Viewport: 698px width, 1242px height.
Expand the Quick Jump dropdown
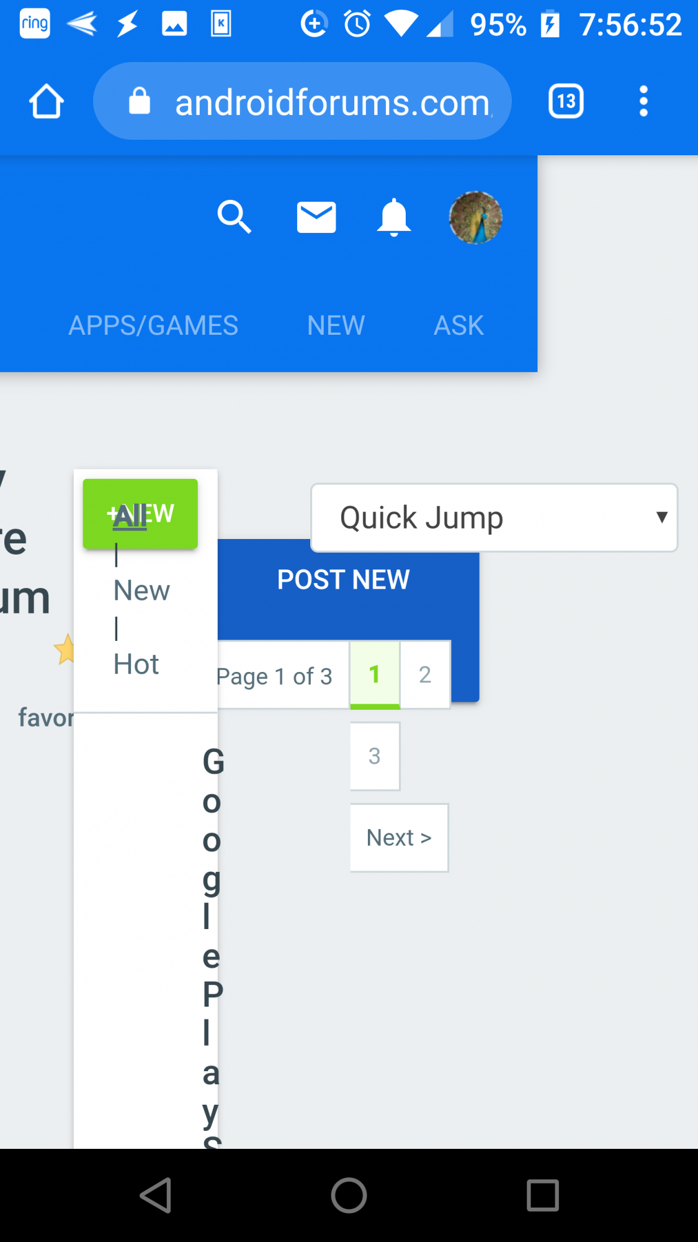(x=494, y=518)
